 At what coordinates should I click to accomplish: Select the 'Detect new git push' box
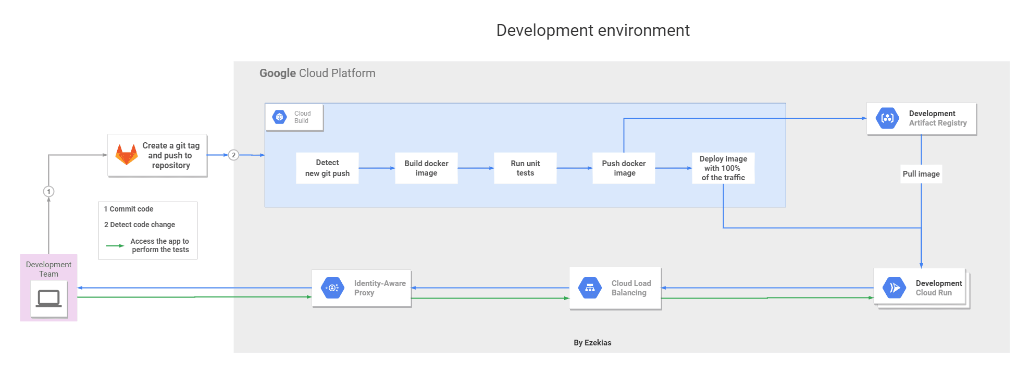pos(327,168)
